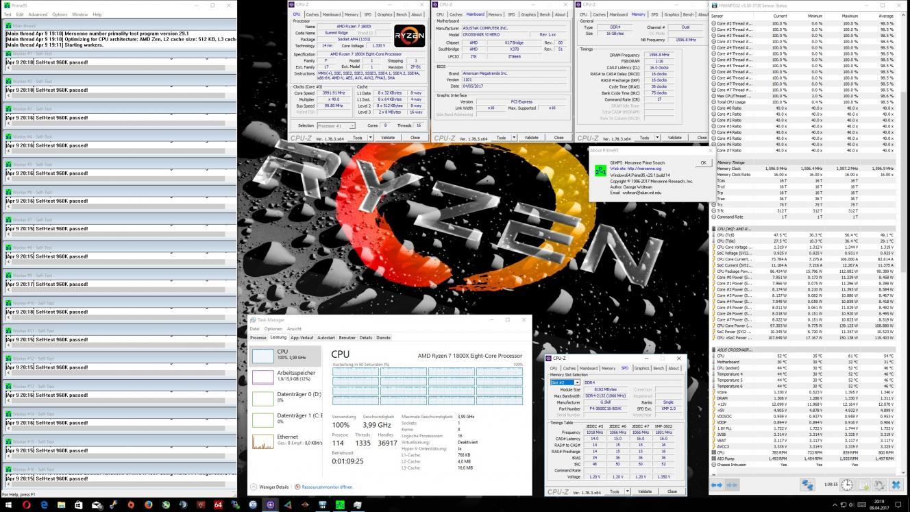Click Ressourcenmonitor icon in Task Manager

point(297,487)
